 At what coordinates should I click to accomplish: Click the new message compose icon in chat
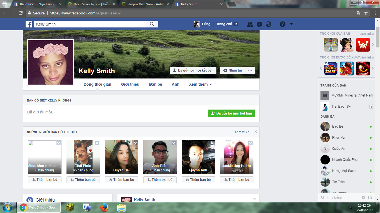370,197
